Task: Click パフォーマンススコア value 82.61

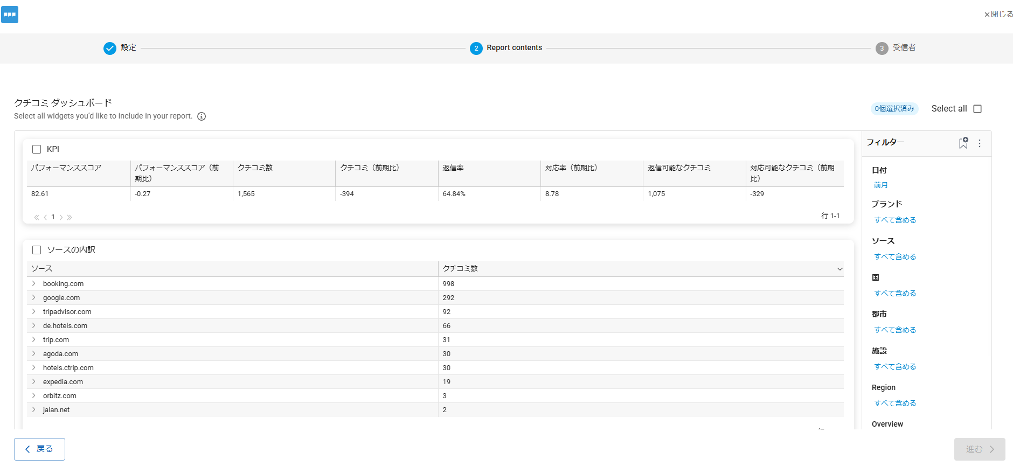Action: (x=40, y=194)
